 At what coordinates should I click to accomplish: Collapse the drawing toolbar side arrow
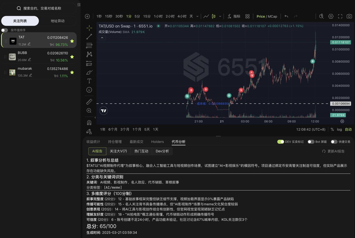95,118
